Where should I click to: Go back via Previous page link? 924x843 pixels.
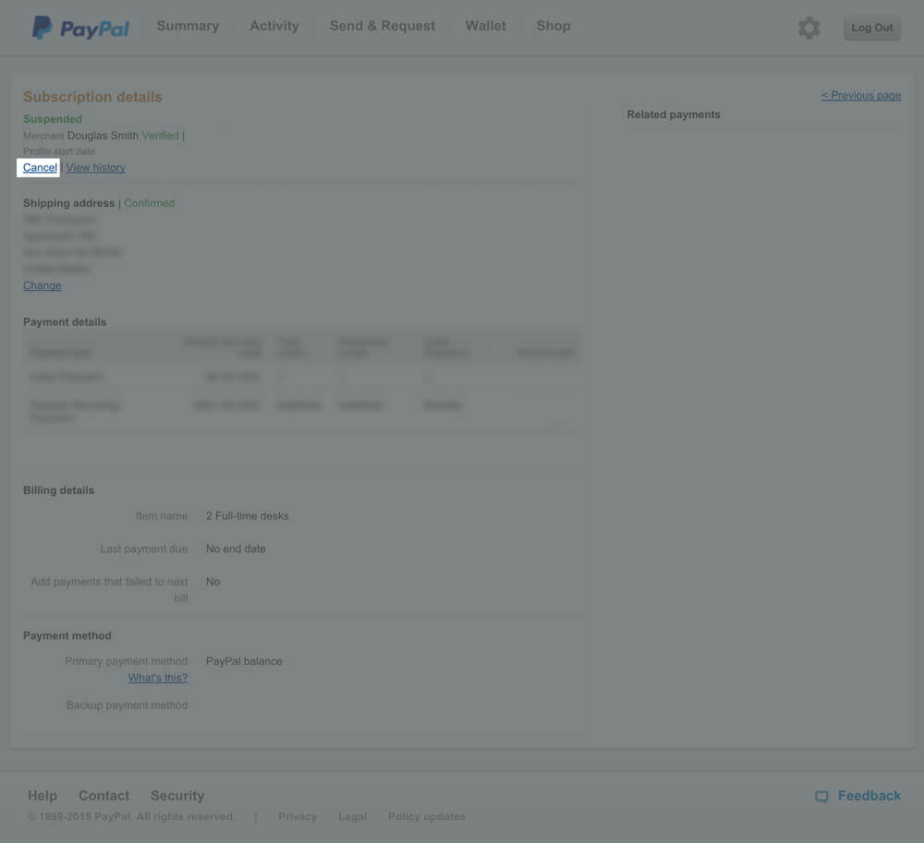[x=861, y=95]
